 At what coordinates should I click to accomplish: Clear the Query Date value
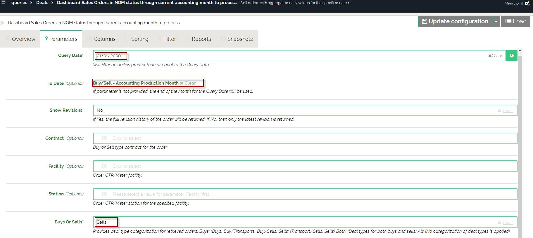(x=495, y=56)
